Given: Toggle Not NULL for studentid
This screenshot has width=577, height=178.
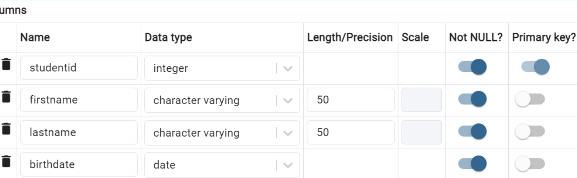Looking at the screenshot, I should click(472, 67).
